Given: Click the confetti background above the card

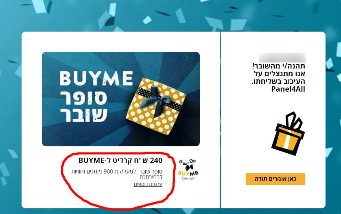Looking at the screenshot, I should (x=170, y=15).
